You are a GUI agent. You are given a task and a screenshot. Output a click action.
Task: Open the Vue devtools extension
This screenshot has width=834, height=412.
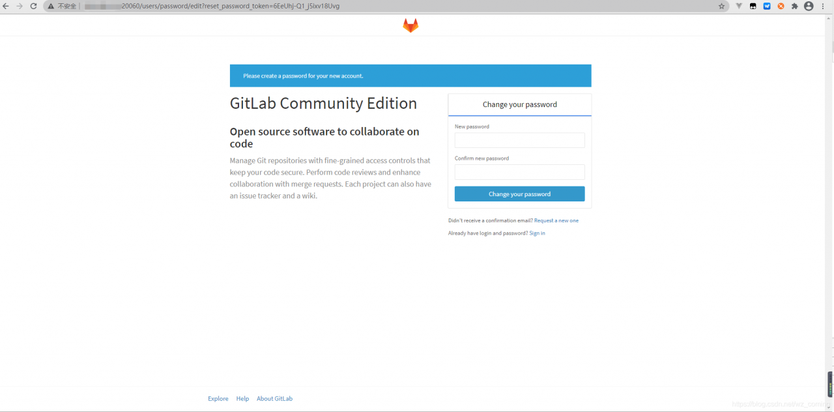tap(739, 6)
